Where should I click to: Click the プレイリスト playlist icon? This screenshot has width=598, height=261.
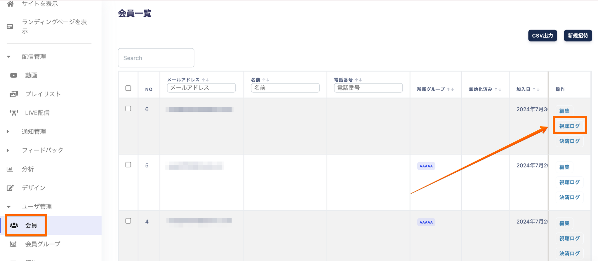[x=14, y=94]
